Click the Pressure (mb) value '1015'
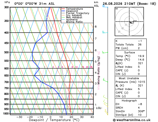The width and height of the screenshot is (158, 122). [141, 82]
